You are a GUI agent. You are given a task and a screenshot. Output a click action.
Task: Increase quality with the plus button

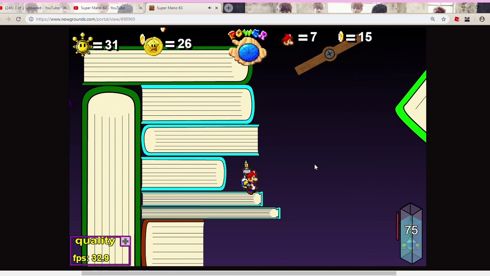pos(125,242)
